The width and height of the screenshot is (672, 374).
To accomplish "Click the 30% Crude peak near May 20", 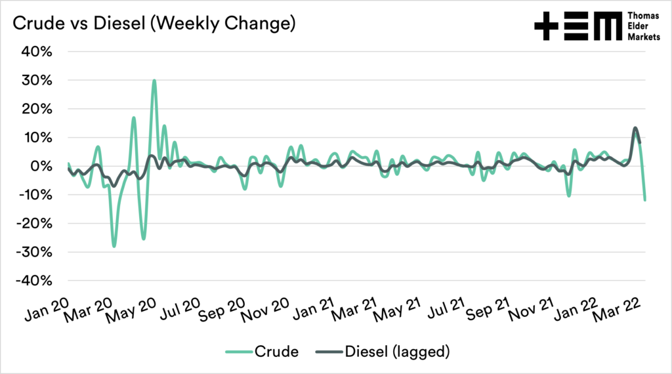I will coord(154,80).
